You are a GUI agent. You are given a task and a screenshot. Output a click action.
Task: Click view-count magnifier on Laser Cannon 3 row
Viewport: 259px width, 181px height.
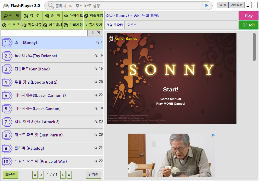(96, 95)
